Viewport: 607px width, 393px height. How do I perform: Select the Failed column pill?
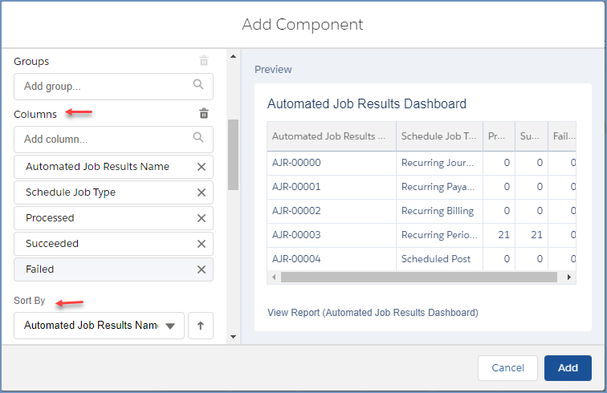click(x=113, y=269)
